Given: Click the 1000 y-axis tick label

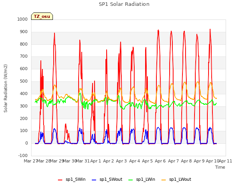Looking at the screenshot, I should coord(23,19).
